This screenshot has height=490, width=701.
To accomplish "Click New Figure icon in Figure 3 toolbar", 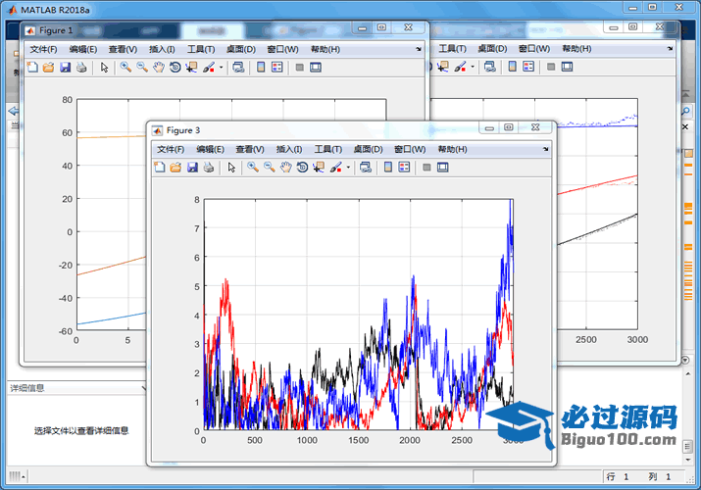I will [x=160, y=168].
